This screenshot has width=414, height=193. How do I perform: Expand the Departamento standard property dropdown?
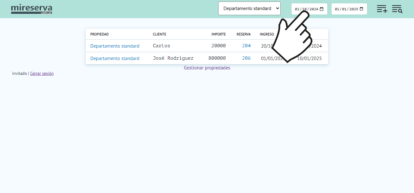click(249, 8)
